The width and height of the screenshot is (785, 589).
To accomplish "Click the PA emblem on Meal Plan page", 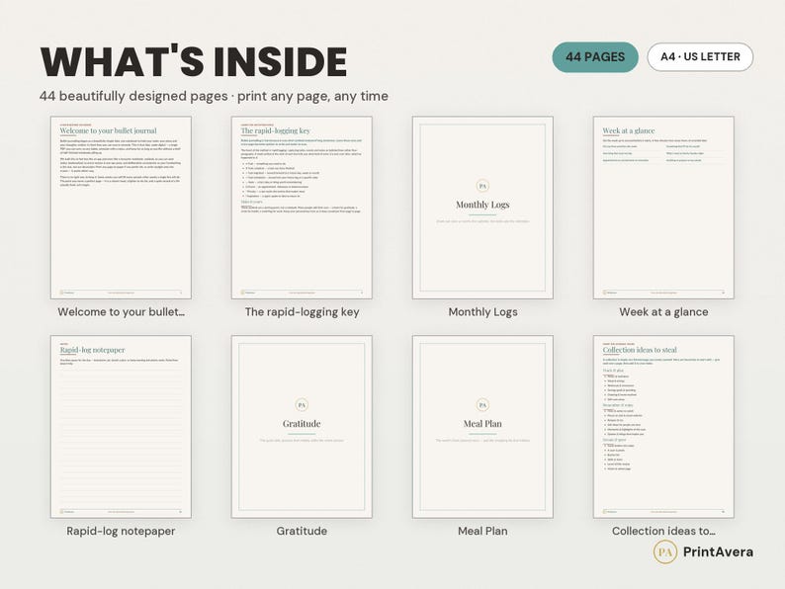I will [482, 405].
